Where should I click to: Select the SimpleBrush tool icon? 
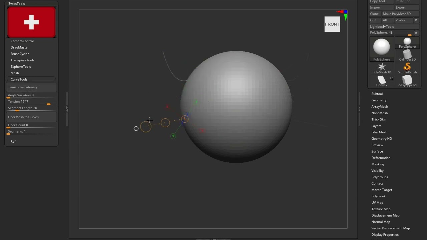[407, 69]
